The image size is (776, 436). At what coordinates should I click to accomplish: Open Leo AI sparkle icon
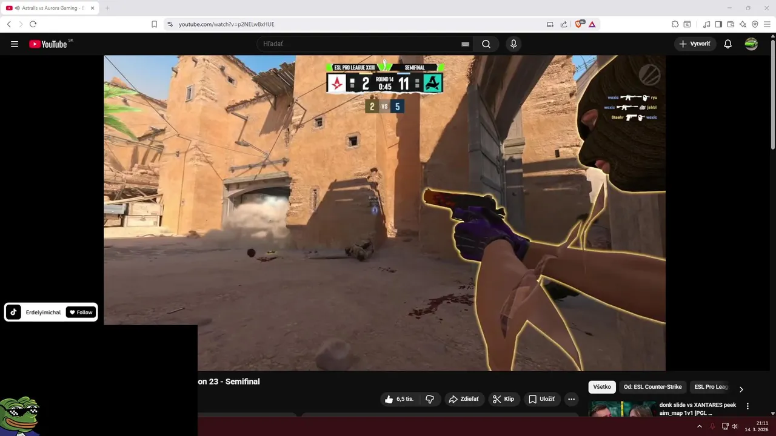tap(743, 24)
